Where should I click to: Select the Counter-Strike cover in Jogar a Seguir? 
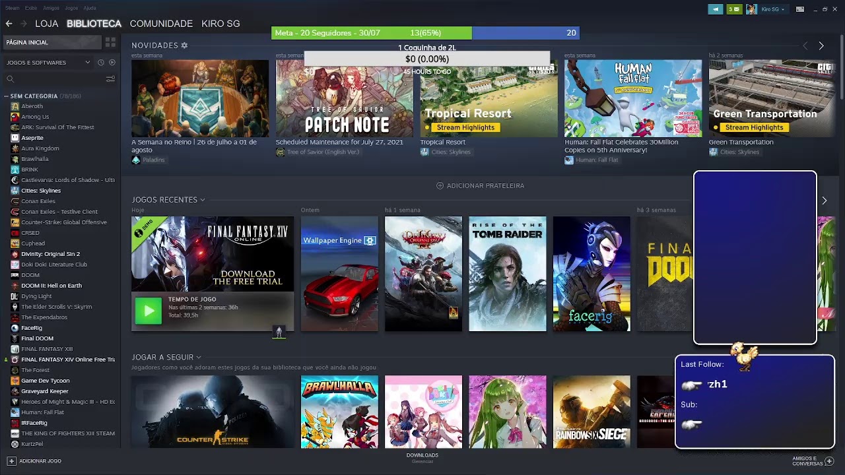[213, 412]
